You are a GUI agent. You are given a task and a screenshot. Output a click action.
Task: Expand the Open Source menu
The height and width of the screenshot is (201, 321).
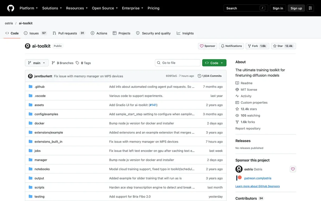coord(105,8)
